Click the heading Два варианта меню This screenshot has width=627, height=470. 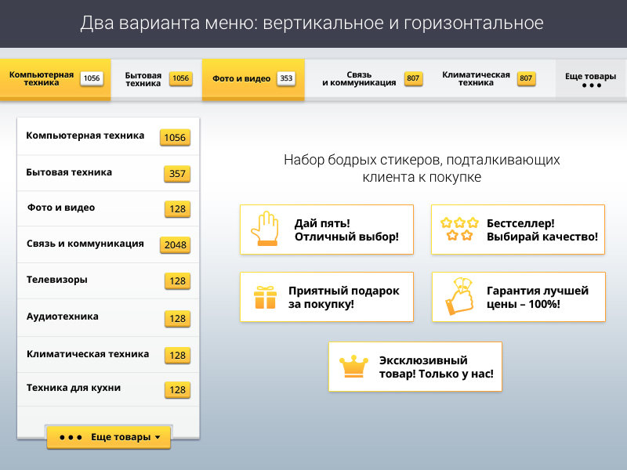point(312,23)
